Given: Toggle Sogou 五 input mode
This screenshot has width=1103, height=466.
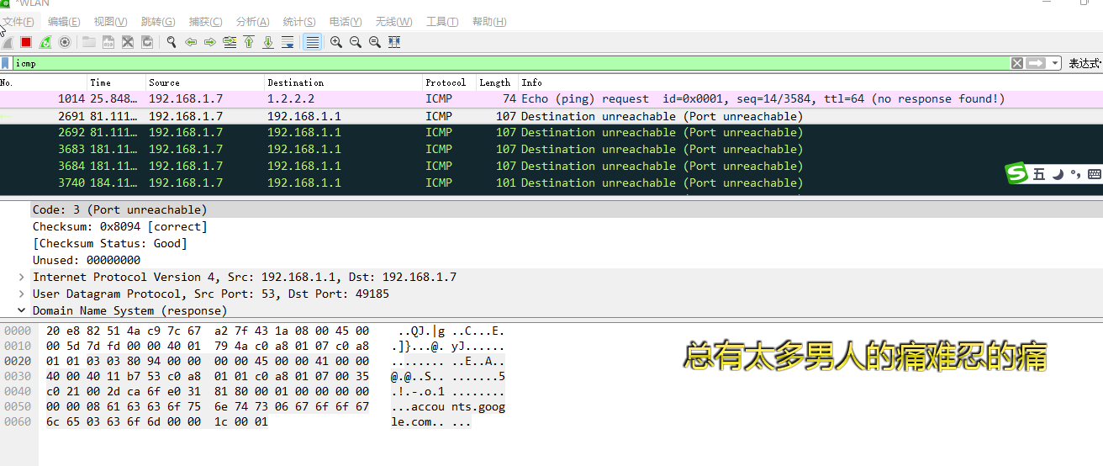Looking at the screenshot, I should pos(1039,174).
